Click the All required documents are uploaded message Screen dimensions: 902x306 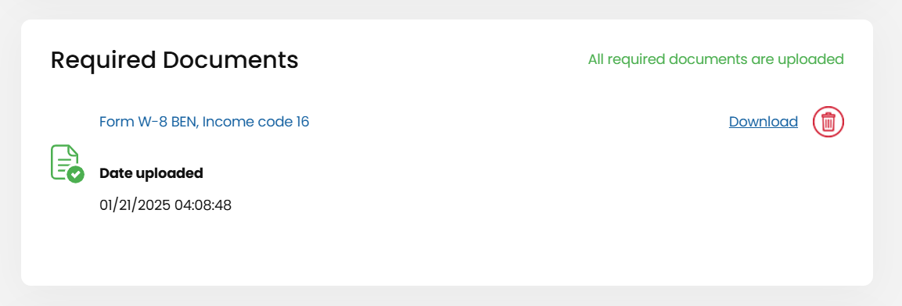click(716, 59)
